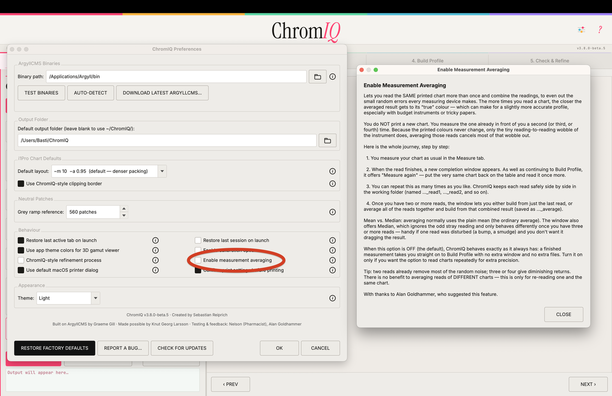Confirm preferences with OK
This screenshot has height=396, width=612.
point(279,348)
